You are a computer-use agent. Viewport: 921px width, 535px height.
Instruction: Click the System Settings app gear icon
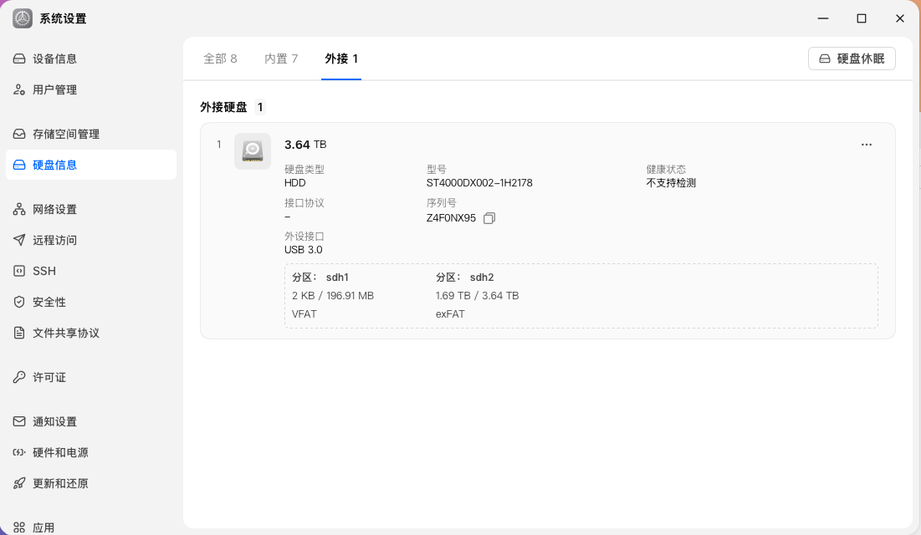[x=23, y=18]
